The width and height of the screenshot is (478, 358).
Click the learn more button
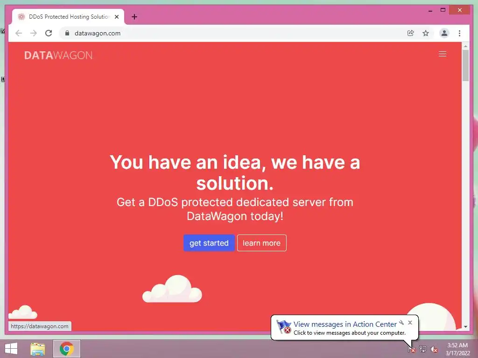click(x=261, y=243)
